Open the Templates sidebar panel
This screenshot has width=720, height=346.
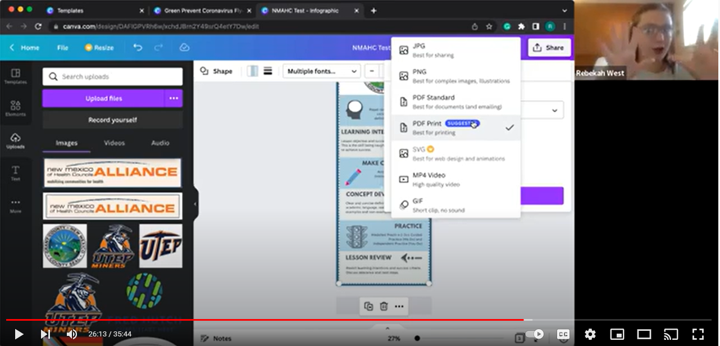tap(16, 76)
